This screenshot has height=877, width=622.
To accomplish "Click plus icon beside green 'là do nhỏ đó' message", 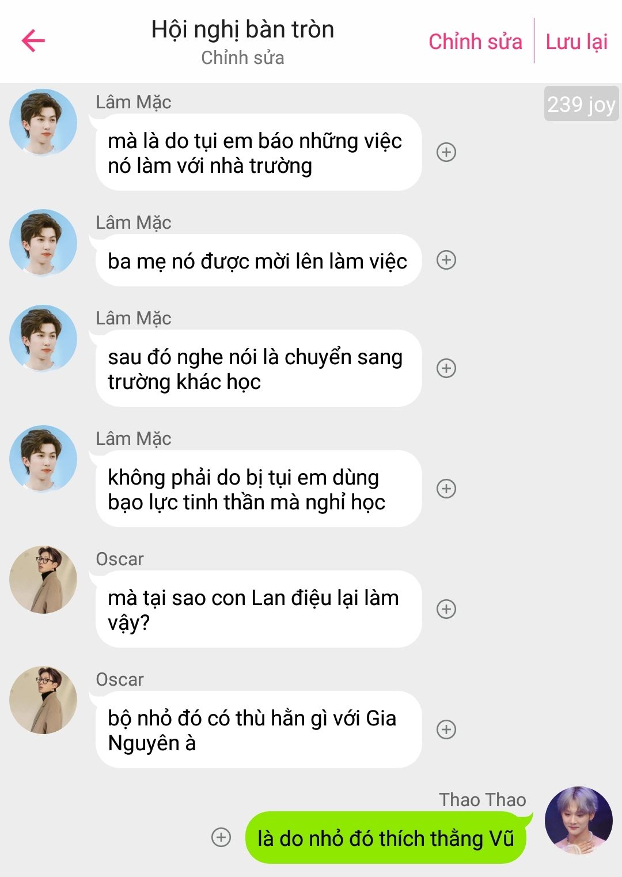I will click(221, 837).
